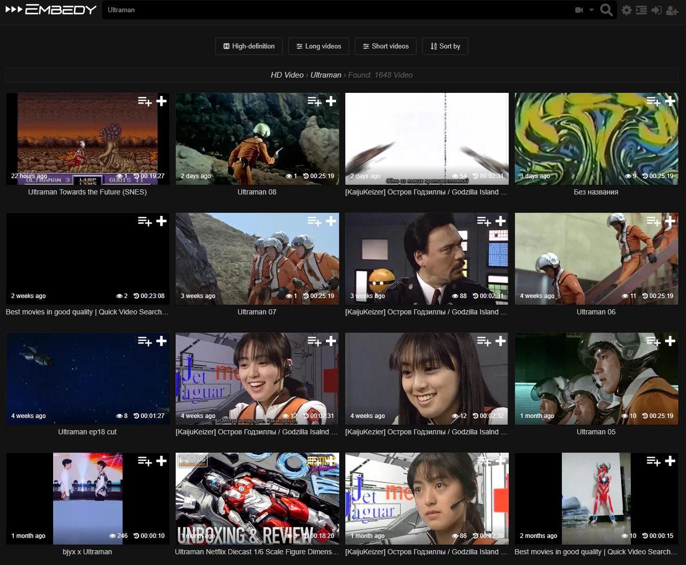Toggle the High-definition filter

[249, 46]
